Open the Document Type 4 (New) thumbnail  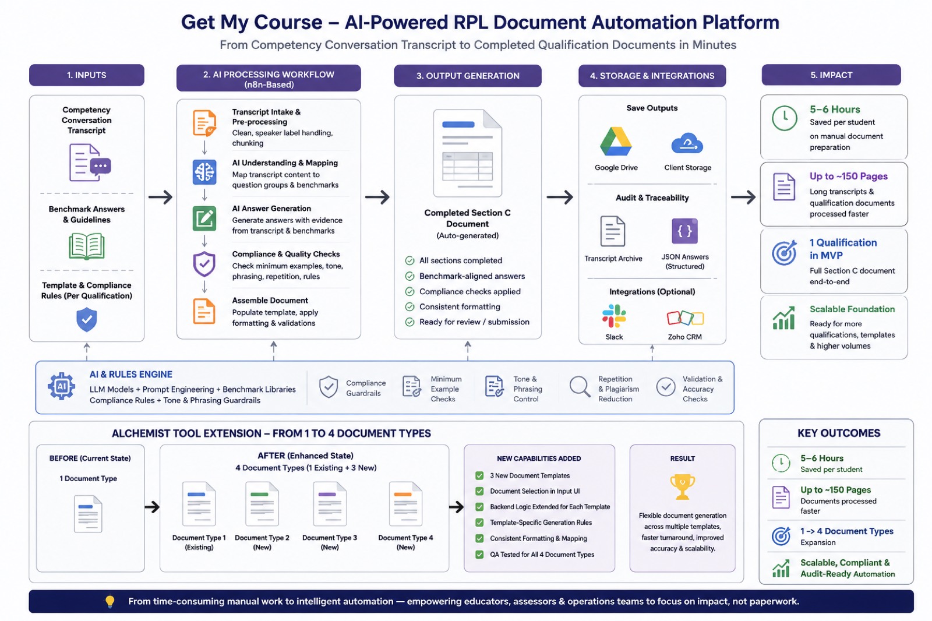pos(405,504)
